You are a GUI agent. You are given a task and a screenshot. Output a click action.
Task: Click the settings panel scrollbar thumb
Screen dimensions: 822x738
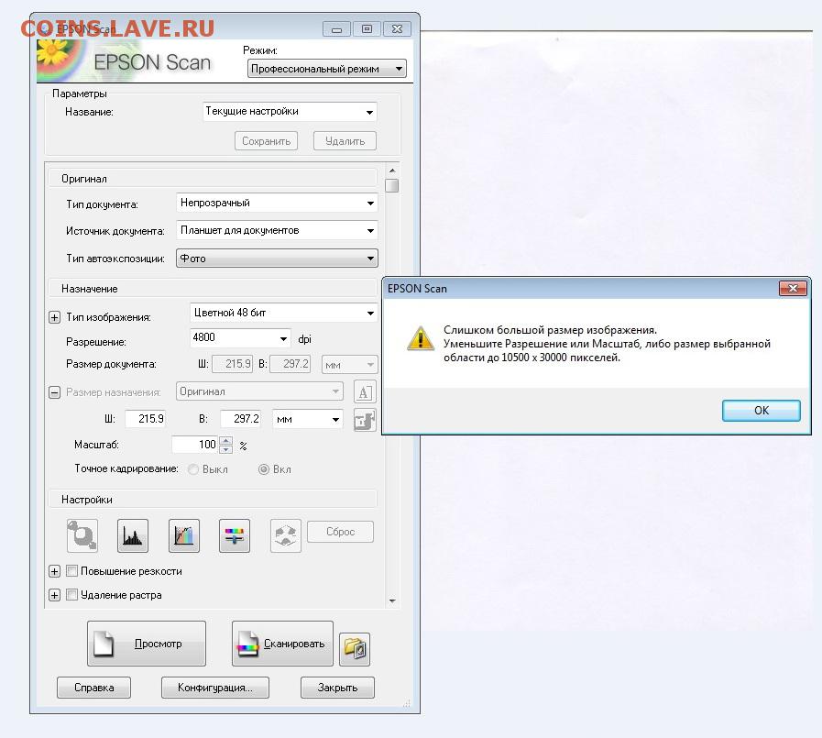[x=392, y=186]
